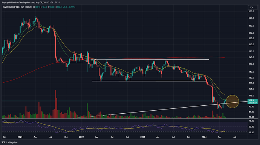This screenshot has width=260, height=145.
Task: Click the KAMBI GROUP PLC symbol title
Action: [11, 7]
